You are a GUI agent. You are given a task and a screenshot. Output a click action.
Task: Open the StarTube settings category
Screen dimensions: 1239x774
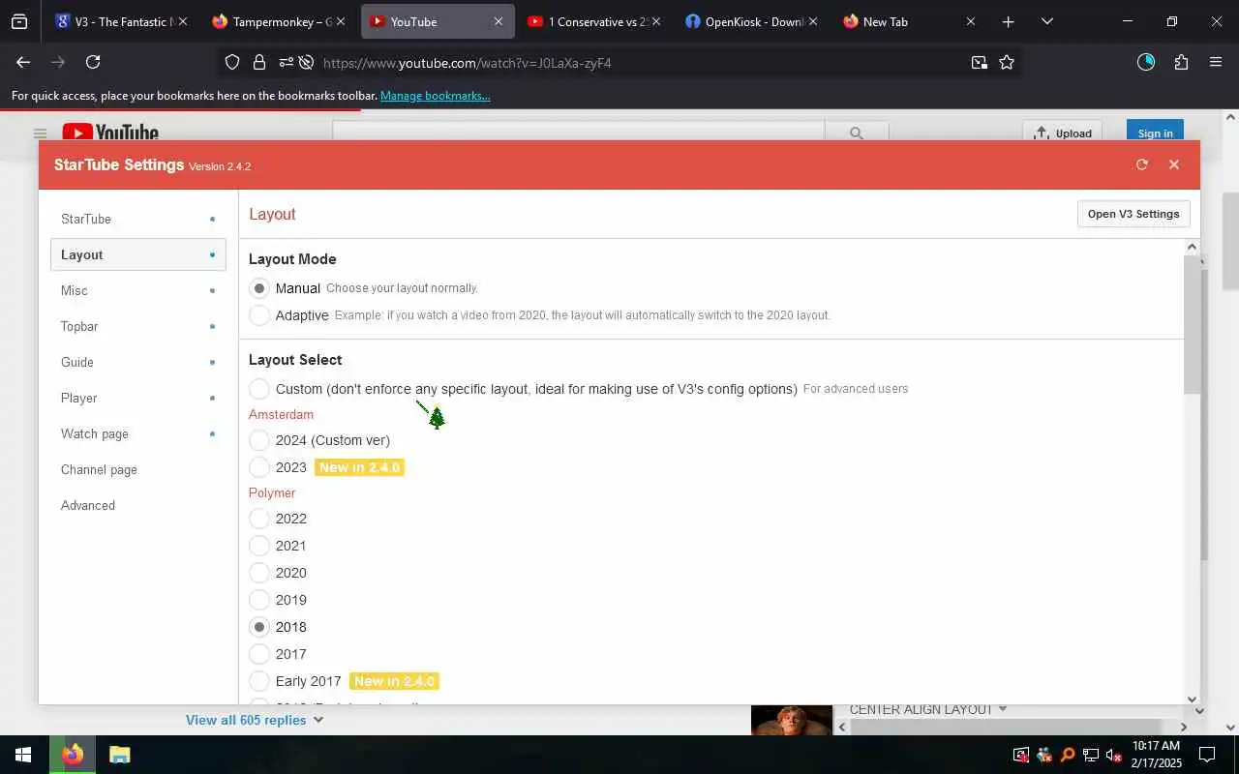pos(137,219)
